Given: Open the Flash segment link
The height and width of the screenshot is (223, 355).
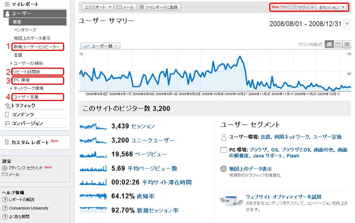Looking at the screenshot, I should (x=293, y=156).
